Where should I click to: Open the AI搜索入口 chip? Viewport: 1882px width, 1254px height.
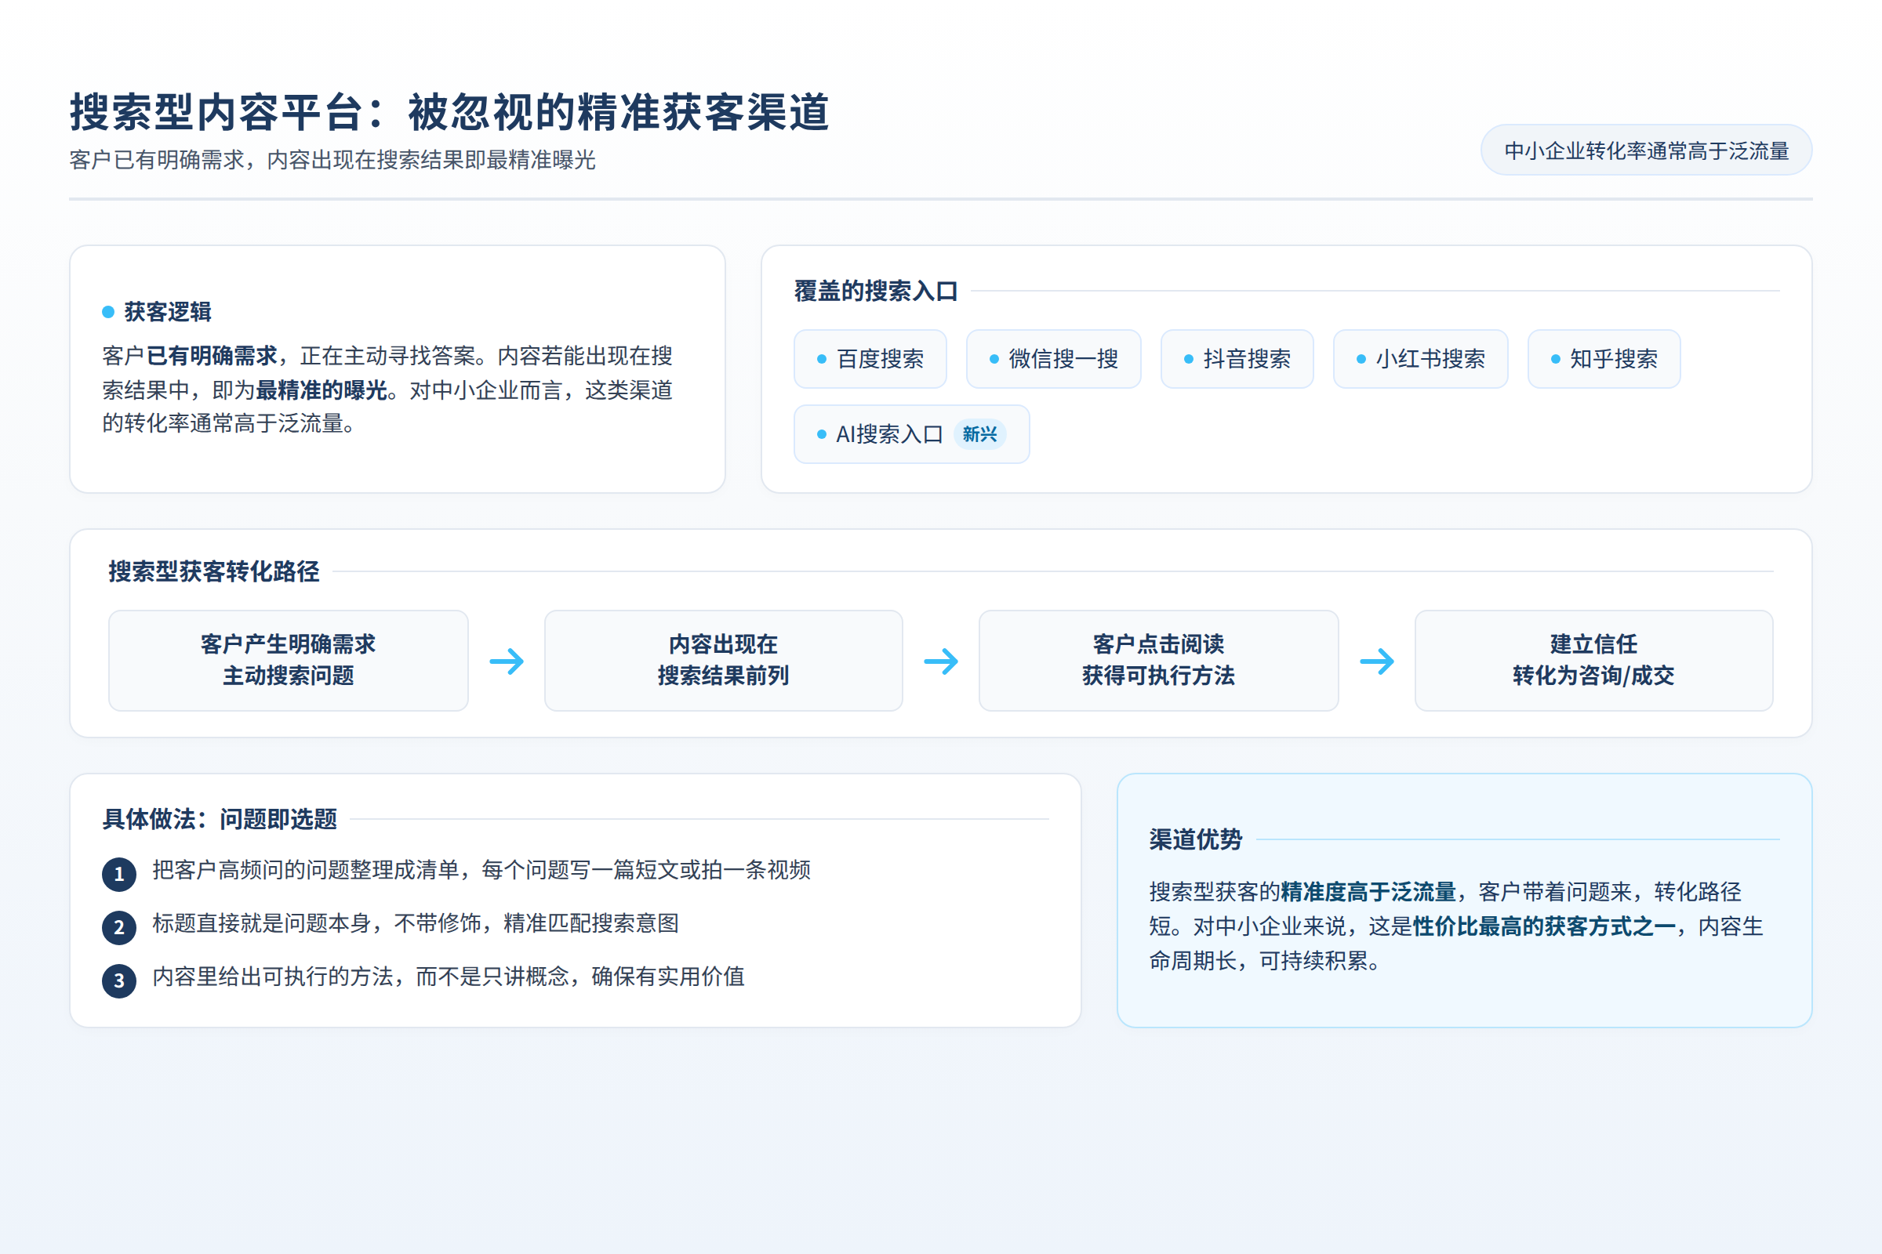point(911,434)
